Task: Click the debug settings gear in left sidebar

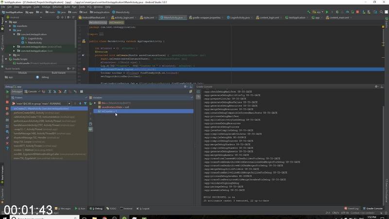Action: coord(7,131)
